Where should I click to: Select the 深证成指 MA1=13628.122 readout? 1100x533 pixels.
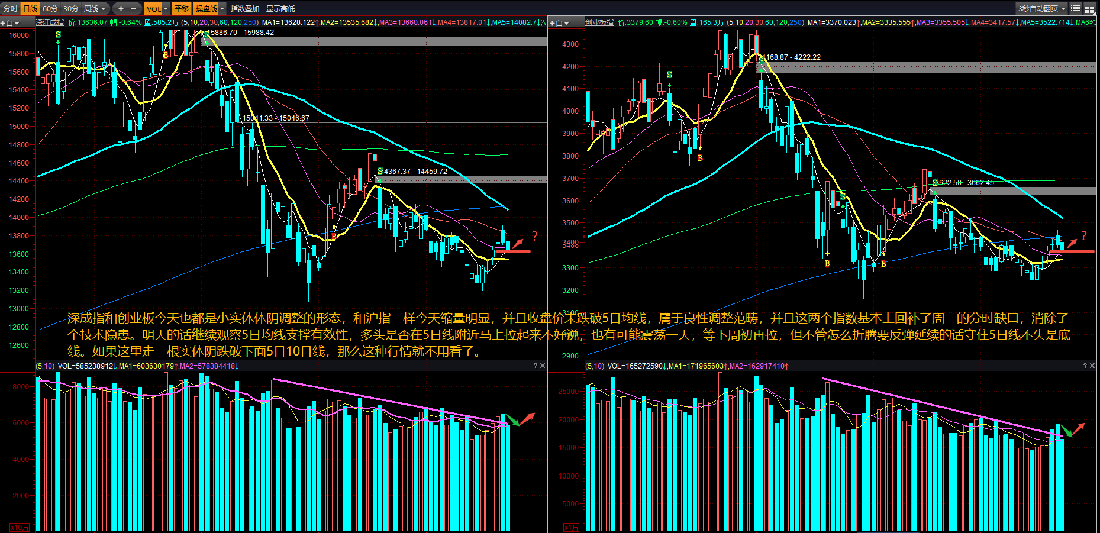(291, 22)
